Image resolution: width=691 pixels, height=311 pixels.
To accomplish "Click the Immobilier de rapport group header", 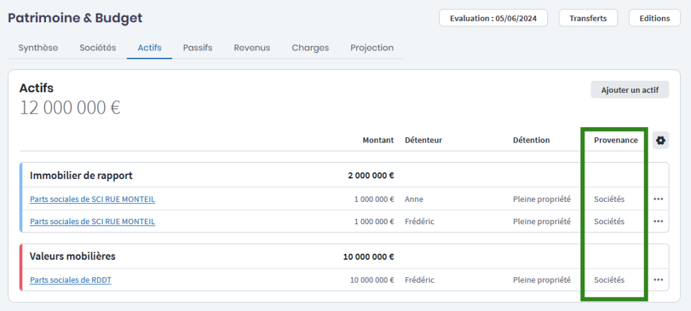I will 81,176.
